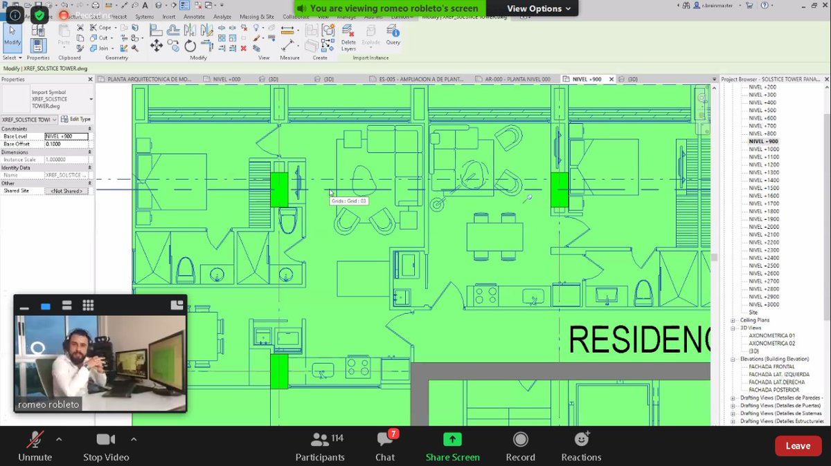The height and width of the screenshot is (466, 831).
Task: Click the Base Level value field
Action: [66, 136]
